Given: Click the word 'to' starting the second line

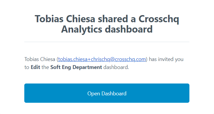Looking at the screenshot, I should [27, 68].
